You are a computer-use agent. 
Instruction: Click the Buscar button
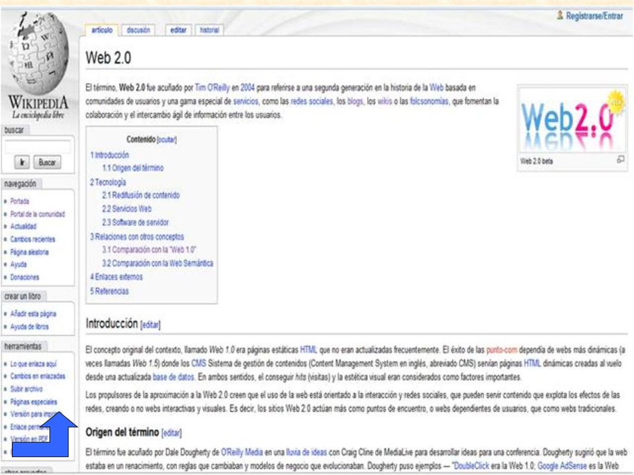pos(48,162)
